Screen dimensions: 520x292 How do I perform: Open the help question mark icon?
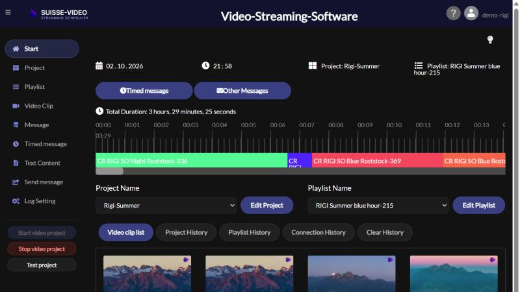[x=453, y=14]
